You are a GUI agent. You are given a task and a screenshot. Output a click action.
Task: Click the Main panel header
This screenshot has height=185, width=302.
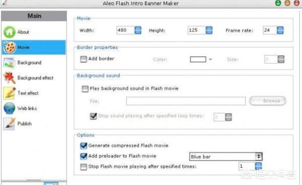(34, 16)
